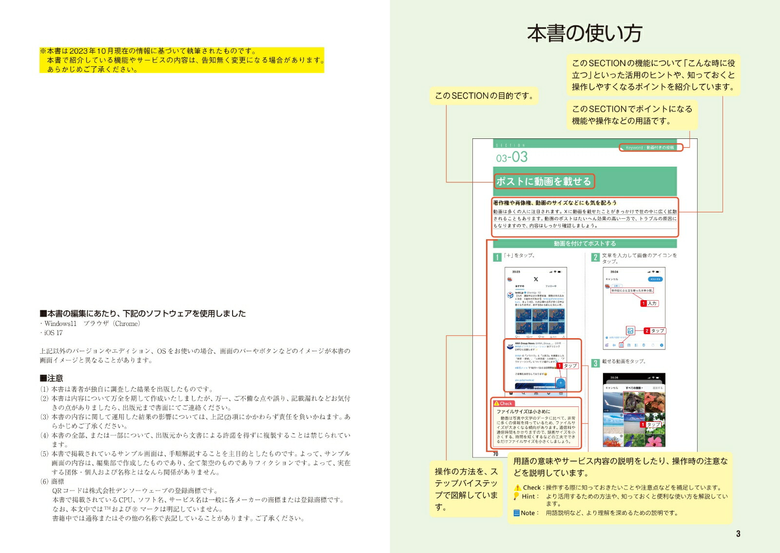Tap the blue plus compose button in phone

click(561, 383)
